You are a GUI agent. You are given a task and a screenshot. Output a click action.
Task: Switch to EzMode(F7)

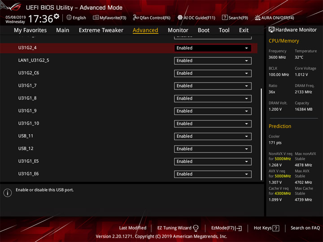[223, 228]
